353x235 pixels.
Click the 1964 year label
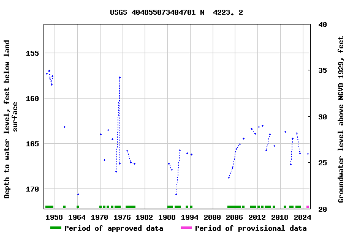click(x=77, y=217)
